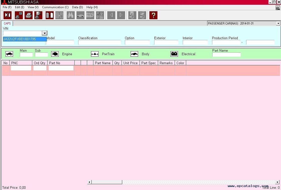
Task: Expand the VIN dropdown arrow
Action: tap(44, 33)
